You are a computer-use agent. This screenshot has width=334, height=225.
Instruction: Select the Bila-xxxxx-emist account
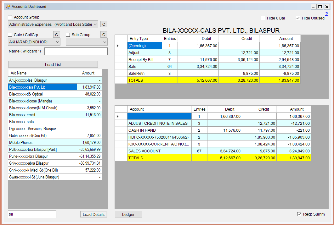[55, 115]
